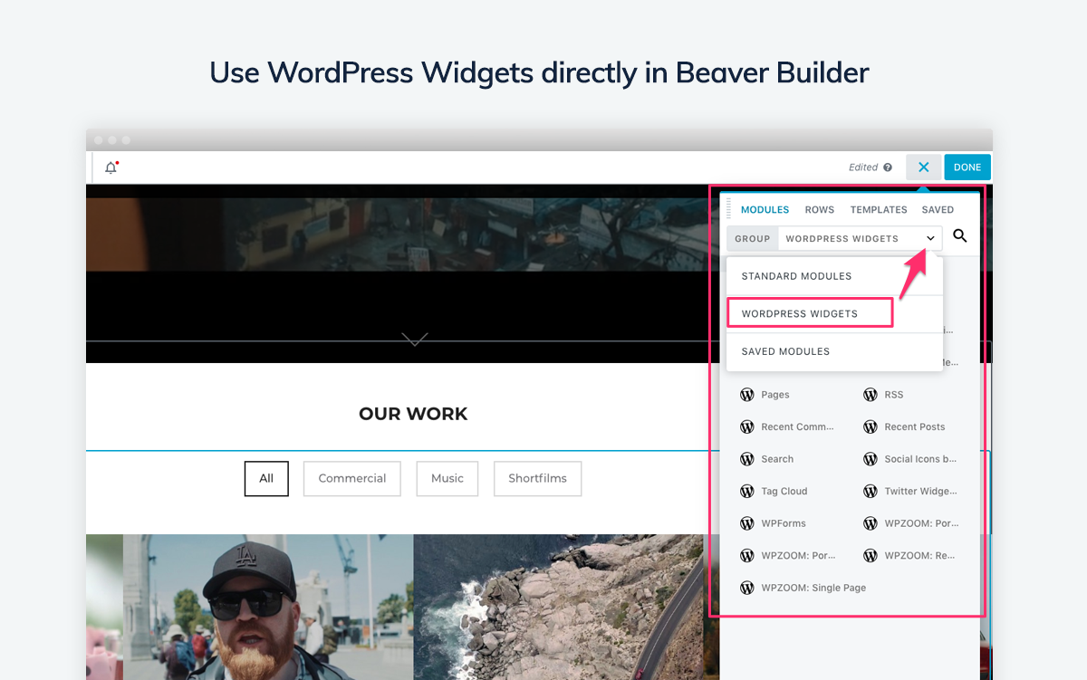Screen dimensions: 1087x680
Task: Switch to the Modules tab
Action: pos(765,210)
